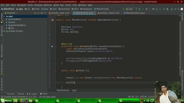Start debugging with the Debug app icon

(146, 9)
